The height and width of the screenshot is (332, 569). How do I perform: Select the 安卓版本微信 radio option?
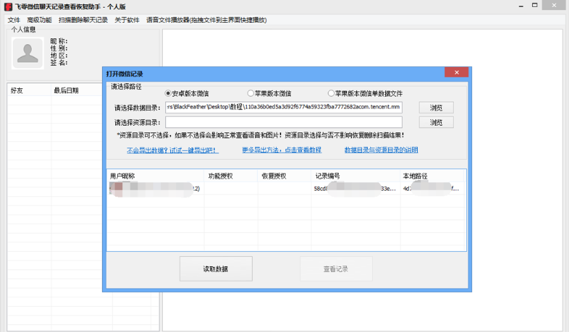tap(187, 93)
